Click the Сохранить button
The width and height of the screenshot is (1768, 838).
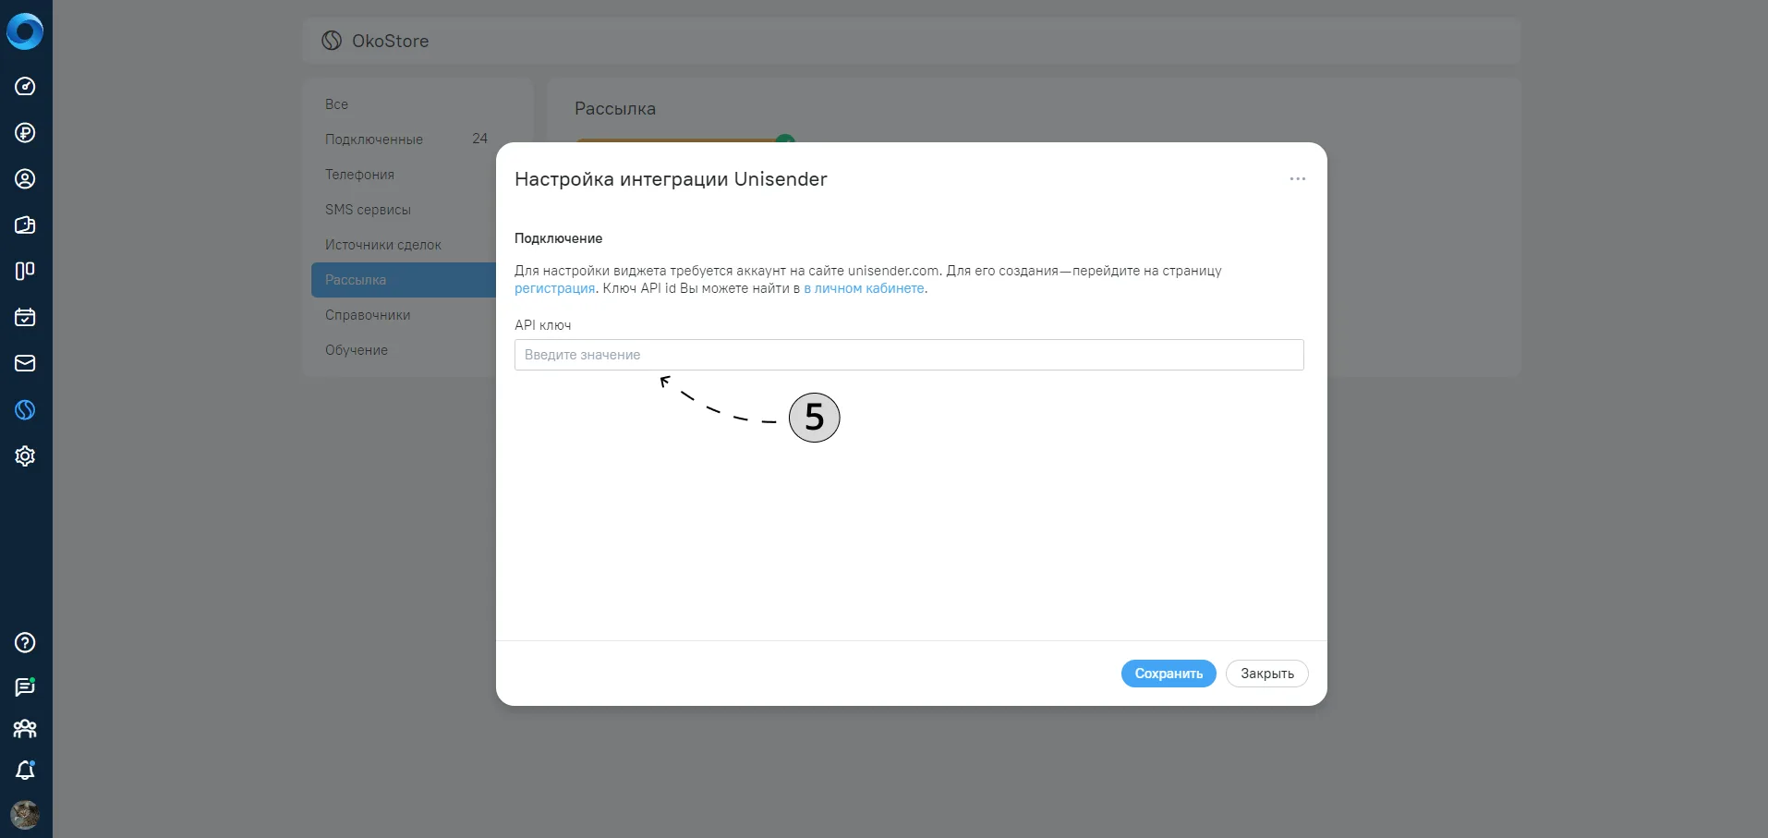pyautogui.click(x=1169, y=674)
